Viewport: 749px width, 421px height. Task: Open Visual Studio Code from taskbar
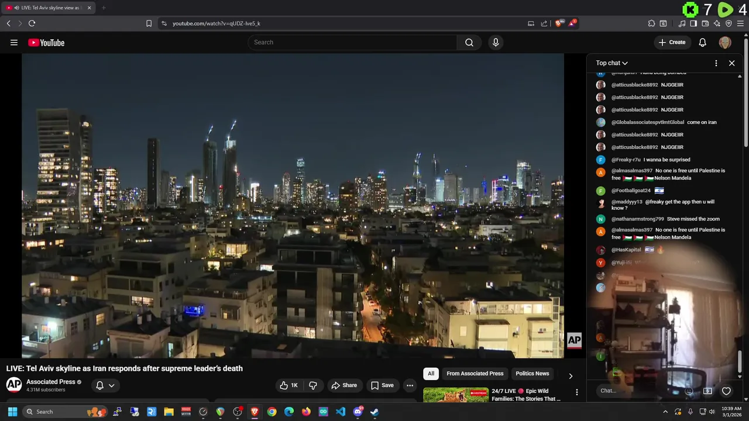(341, 412)
